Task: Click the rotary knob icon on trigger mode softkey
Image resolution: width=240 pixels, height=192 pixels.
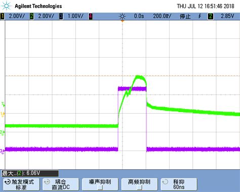Action: (8, 182)
